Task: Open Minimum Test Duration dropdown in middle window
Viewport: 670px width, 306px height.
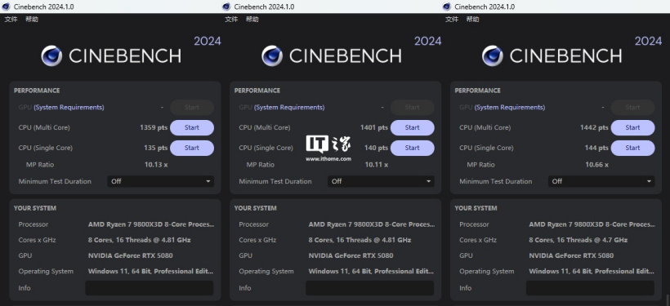Action: tap(381, 181)
